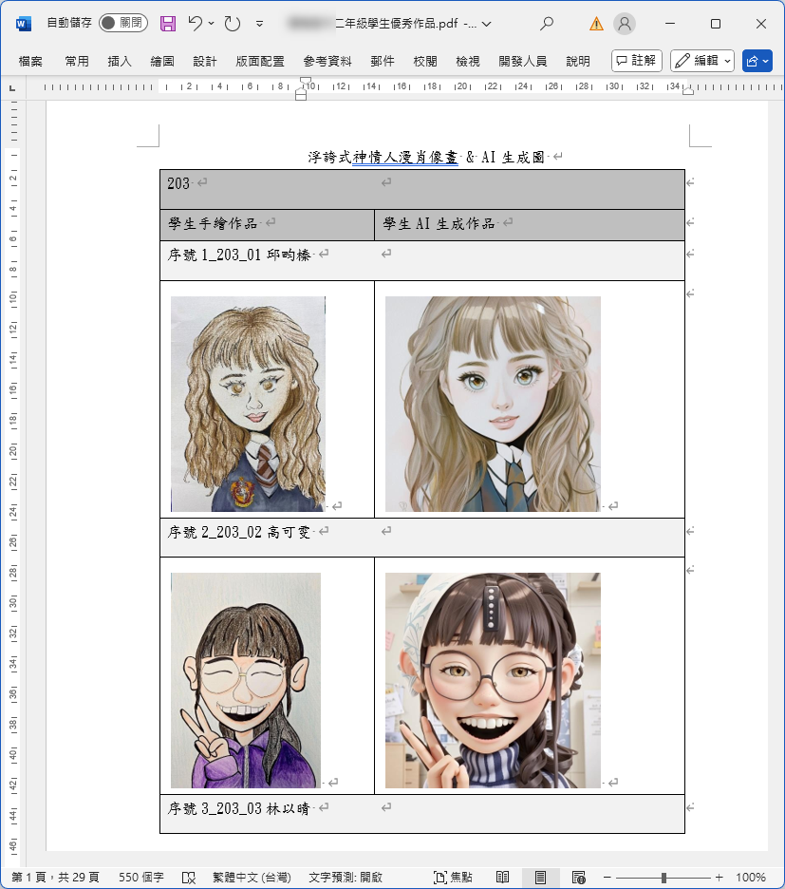The image size is (785, 889).
Task: Open the search magnifier in title bar
Action: (547, 23)
